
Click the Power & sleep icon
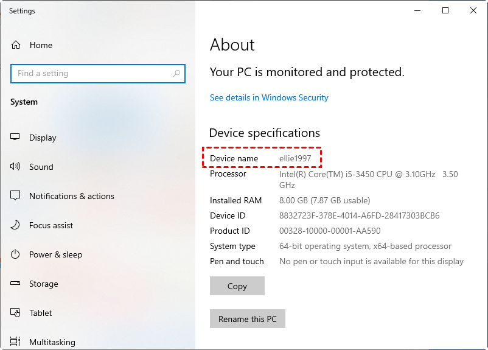pos(16,254)
